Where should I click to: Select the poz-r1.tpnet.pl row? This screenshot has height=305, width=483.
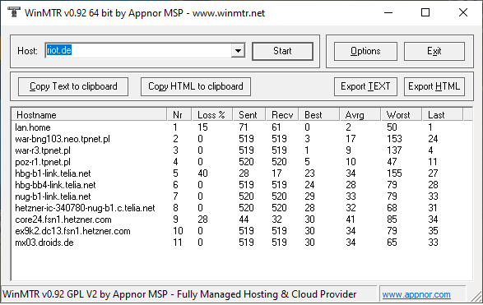(242, 162)
